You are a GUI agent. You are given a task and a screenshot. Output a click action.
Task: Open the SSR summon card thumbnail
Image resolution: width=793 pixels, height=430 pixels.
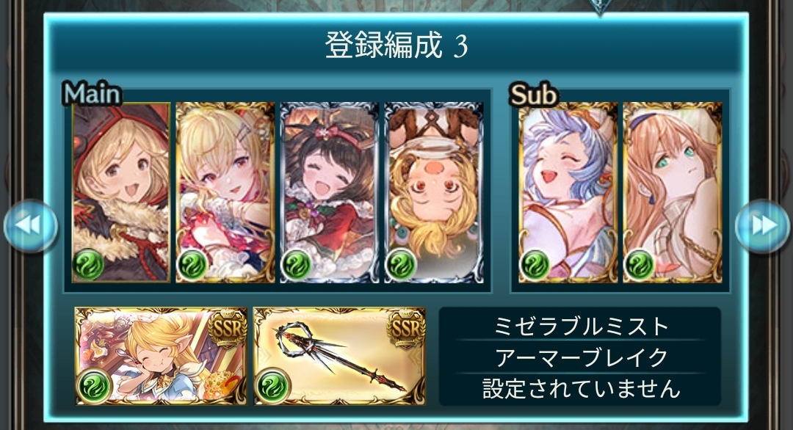tap(161, 356)
